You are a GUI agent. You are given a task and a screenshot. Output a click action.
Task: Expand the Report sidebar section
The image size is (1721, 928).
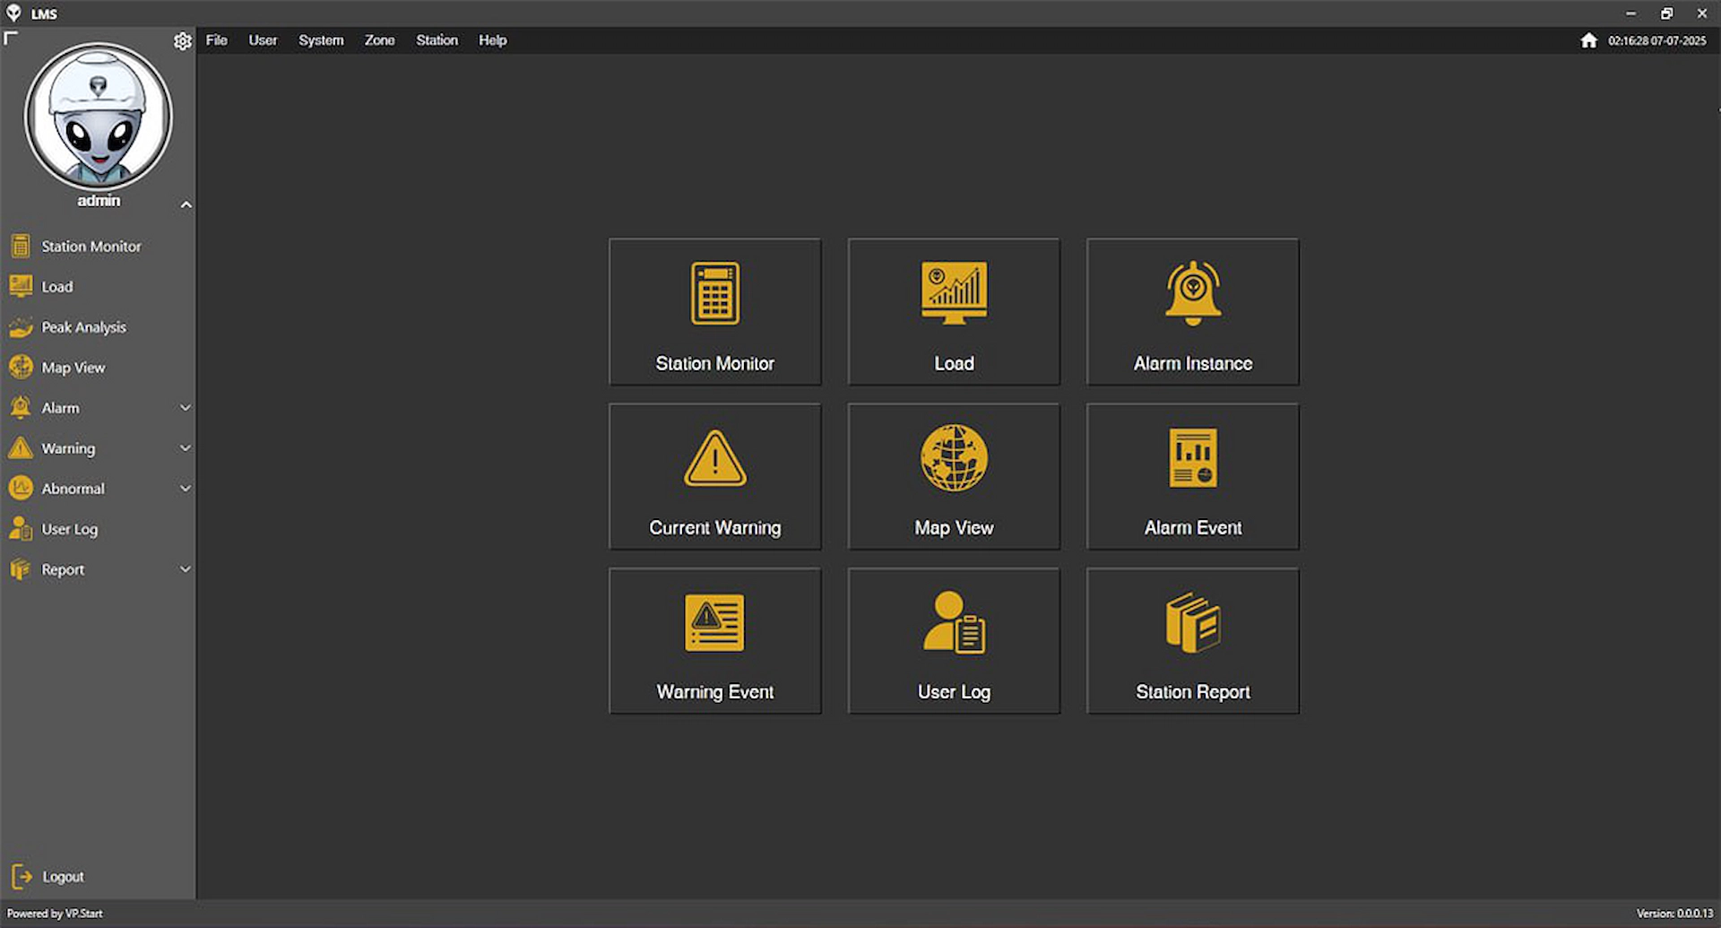pos(186,569)
